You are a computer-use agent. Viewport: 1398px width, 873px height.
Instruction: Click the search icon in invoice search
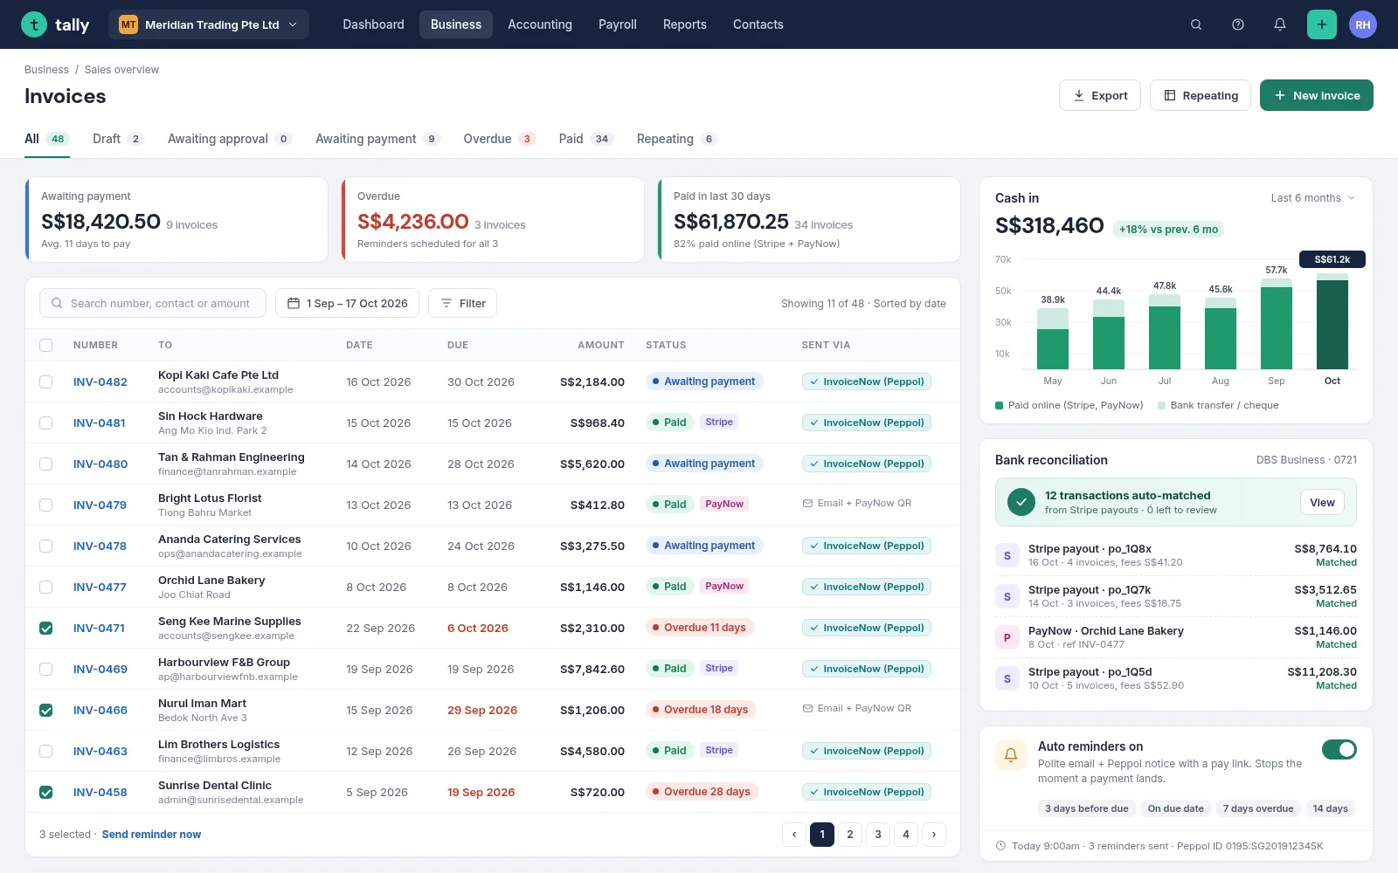pyautogui.click(x=57, y=303)
